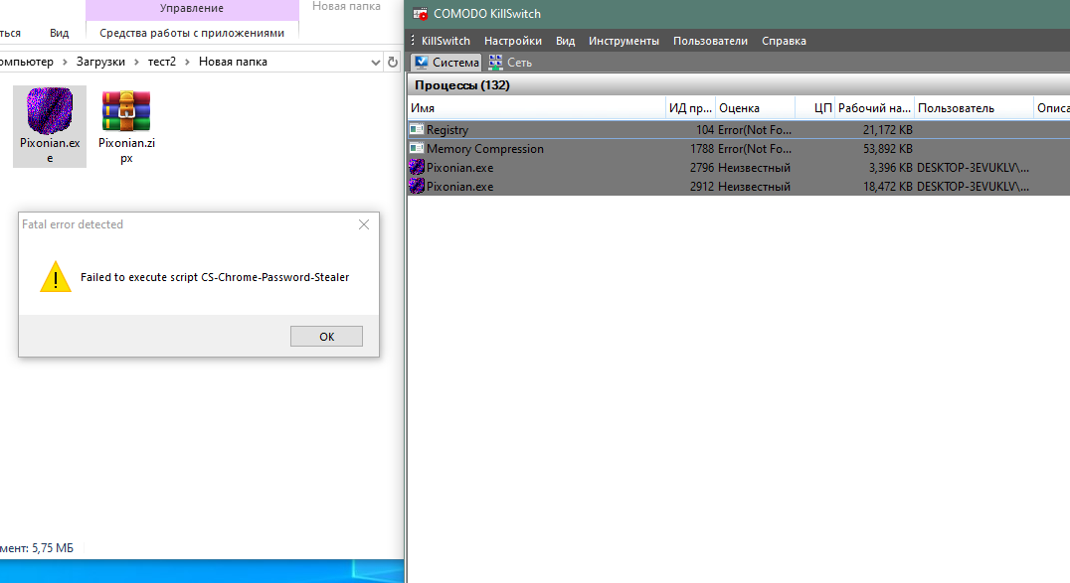
Task: Click the 3,396 KB working set value
Action: pos(890,168)
